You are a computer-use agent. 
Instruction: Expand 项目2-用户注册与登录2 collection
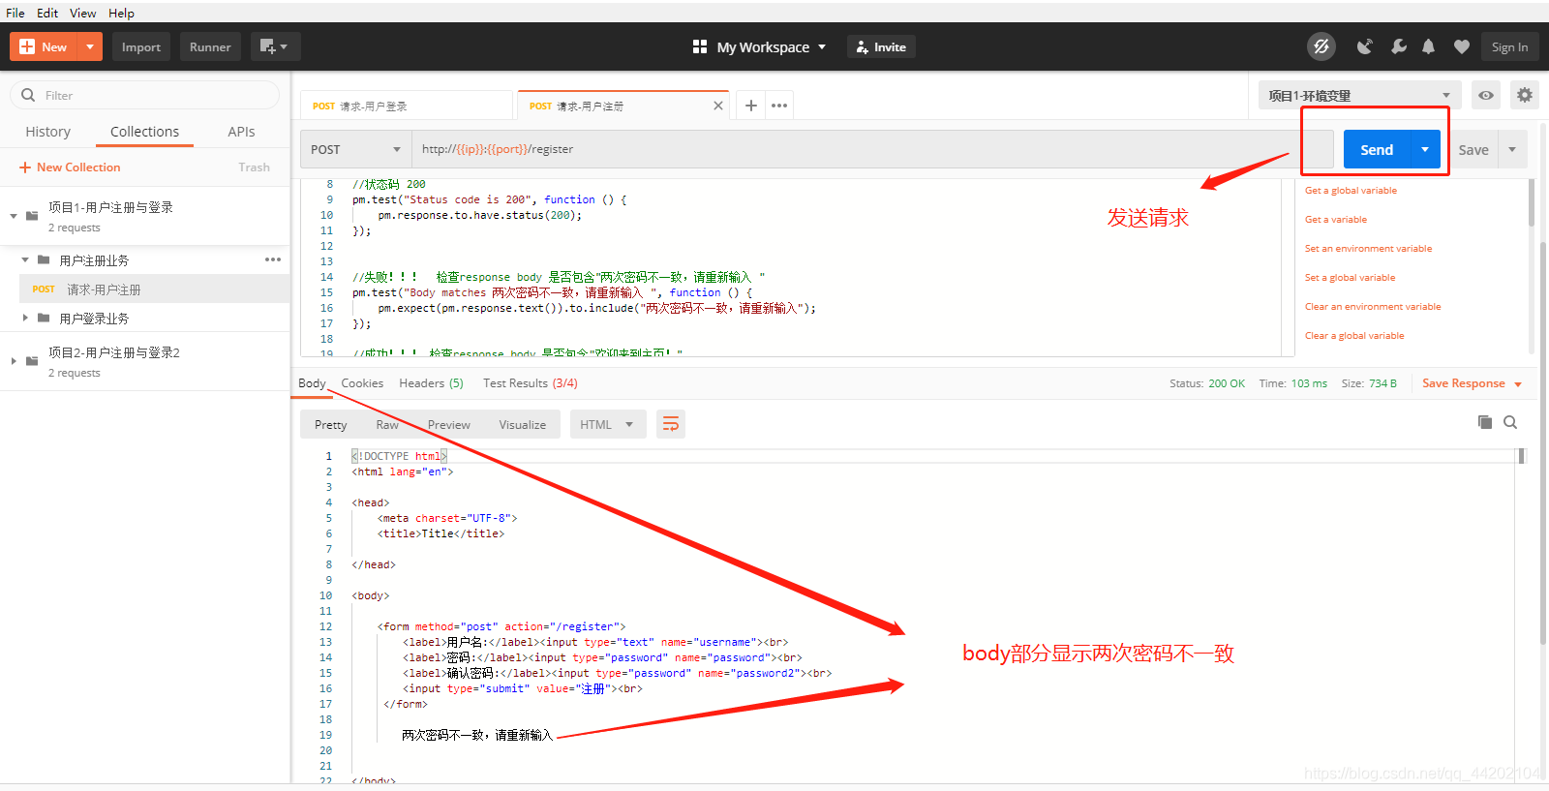(14, 361)
